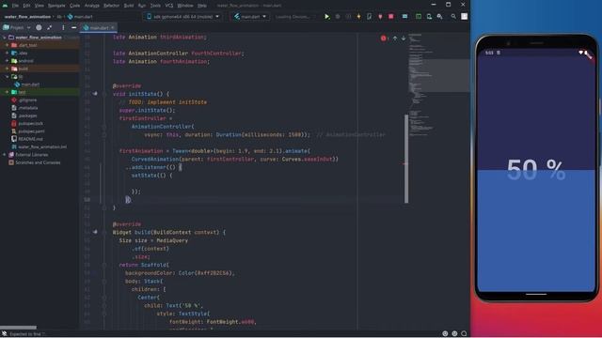
Task: Open the Build menu
Action: 129,6
